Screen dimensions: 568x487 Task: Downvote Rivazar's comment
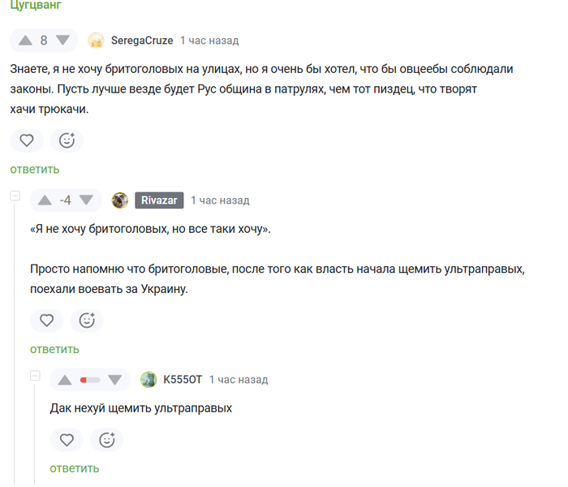tap(86, 200)
